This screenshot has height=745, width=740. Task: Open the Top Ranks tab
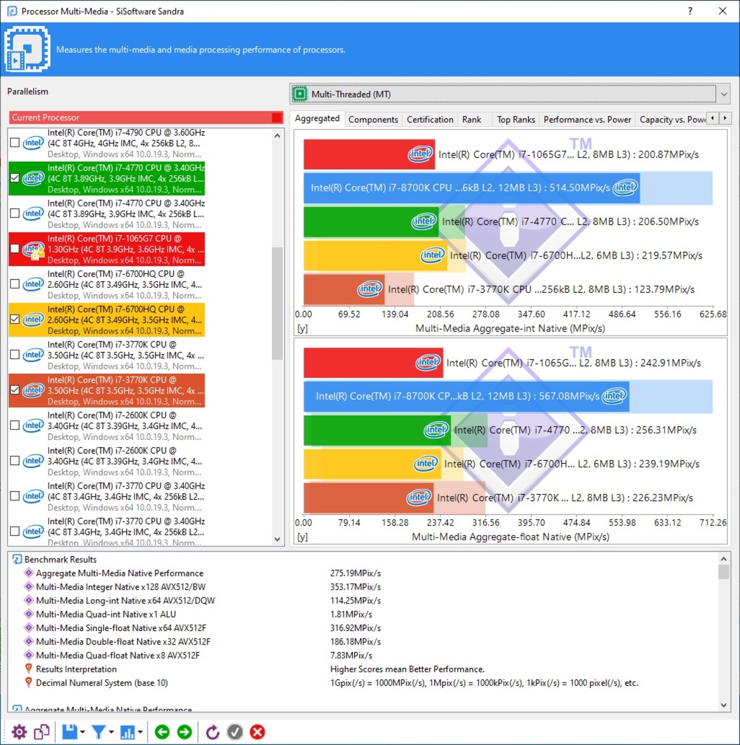(x=516, y=119)
